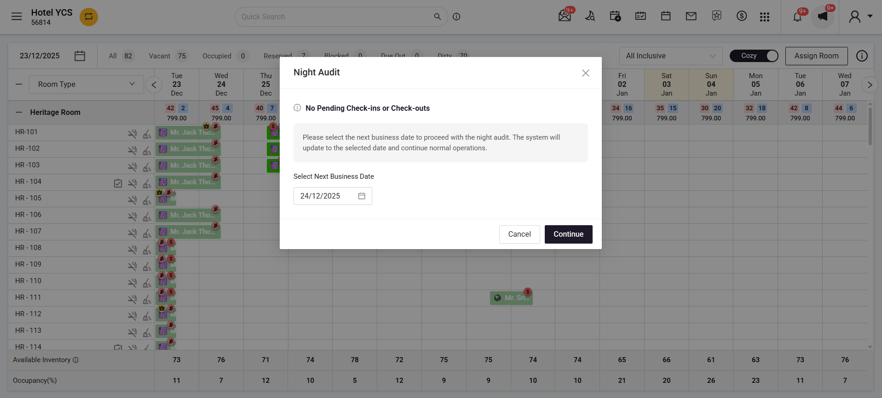Open the notifications bell

pyautogui.click(x=797, y=17)
